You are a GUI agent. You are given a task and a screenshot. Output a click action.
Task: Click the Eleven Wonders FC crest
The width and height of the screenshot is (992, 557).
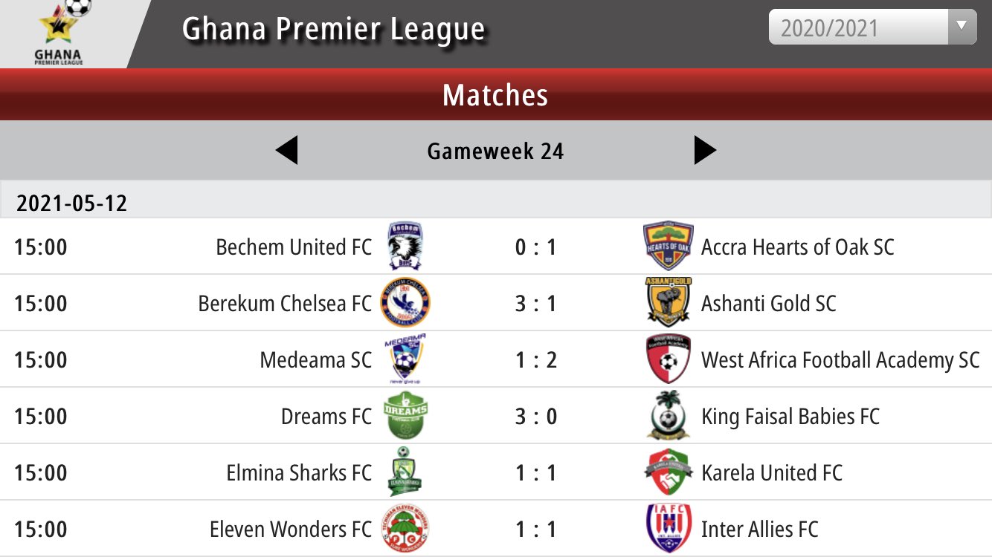tap(405, 529)
